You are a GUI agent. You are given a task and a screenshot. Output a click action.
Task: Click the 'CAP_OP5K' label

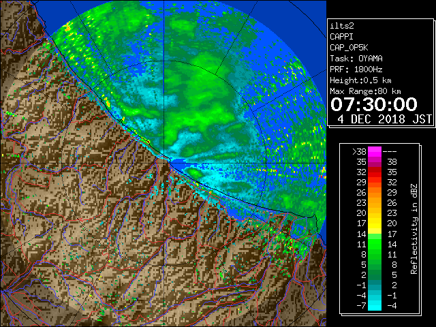click(349, 48)
